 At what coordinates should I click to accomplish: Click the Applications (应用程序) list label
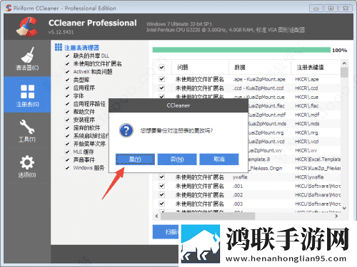[x=84, y=88]
